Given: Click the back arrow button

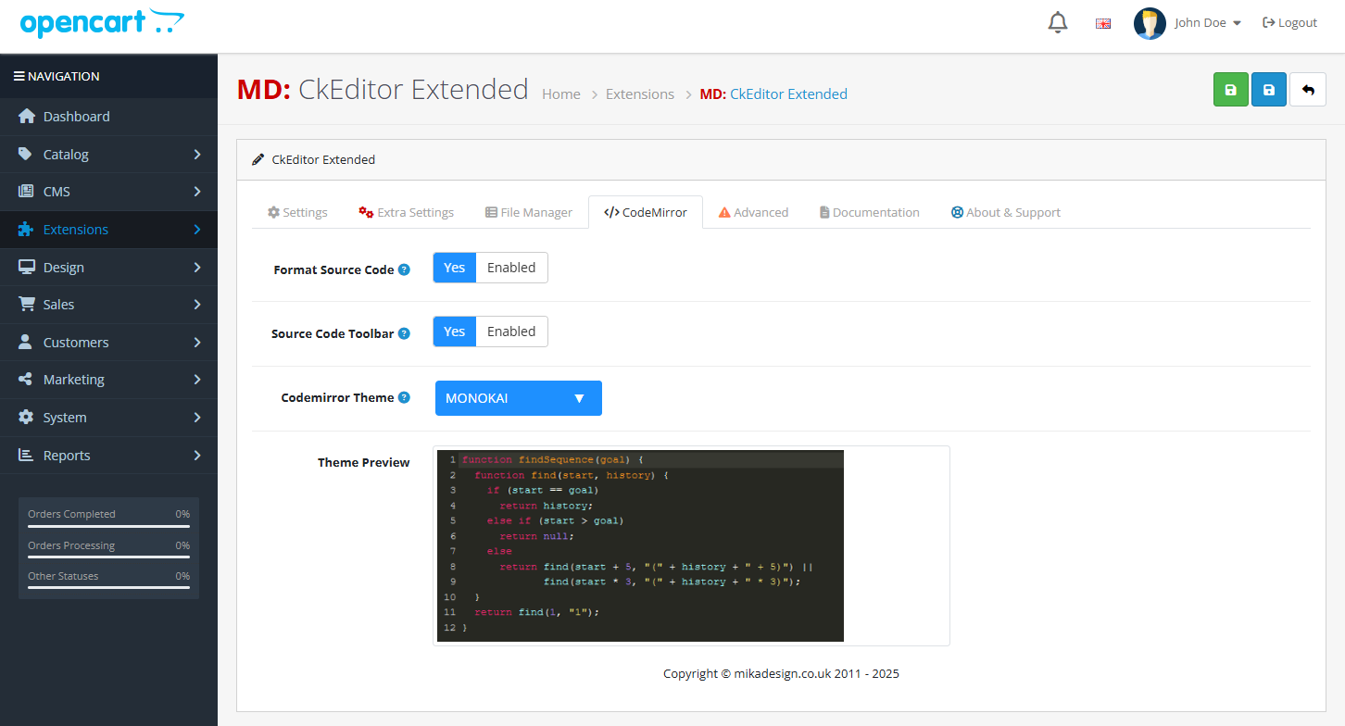Looking at the screenshot, I should [x=1308, y=90].
